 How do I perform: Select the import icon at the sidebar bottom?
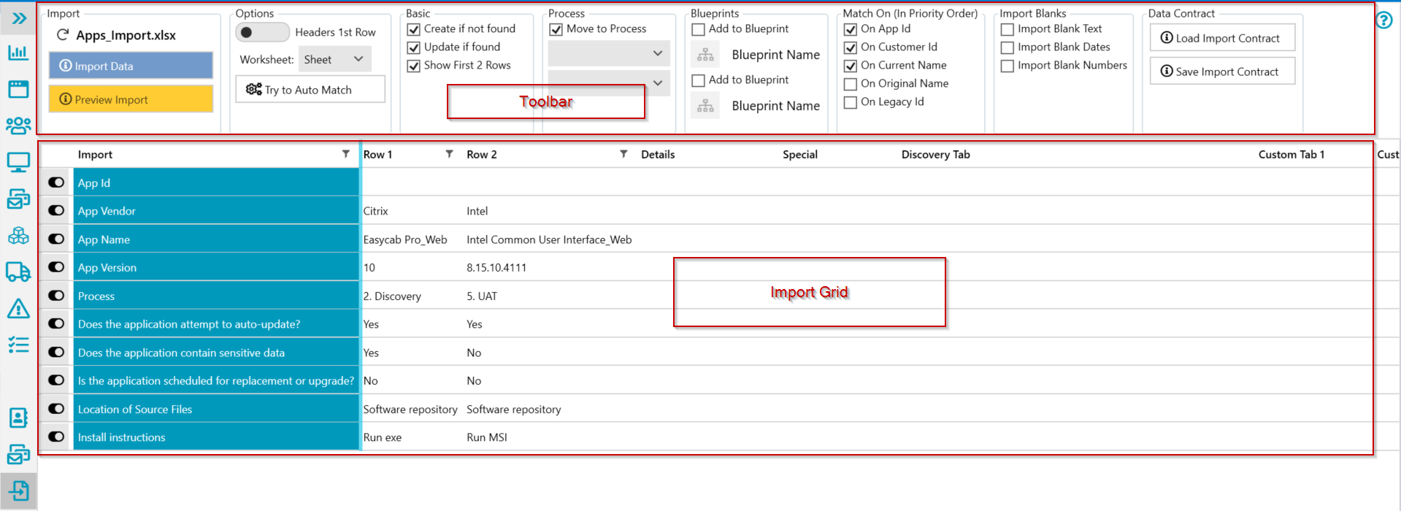[18, 491]
